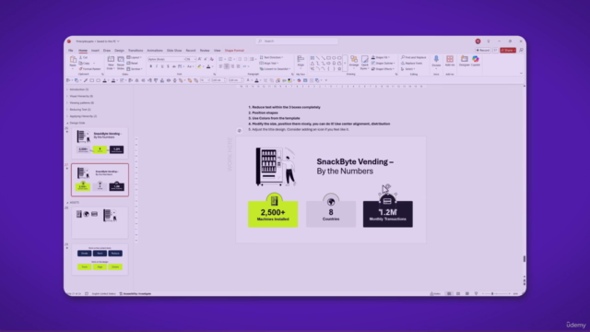Click the red Share button
This screenshot has height=332, width=590.
pyautogui.click(x=508, y=50)
